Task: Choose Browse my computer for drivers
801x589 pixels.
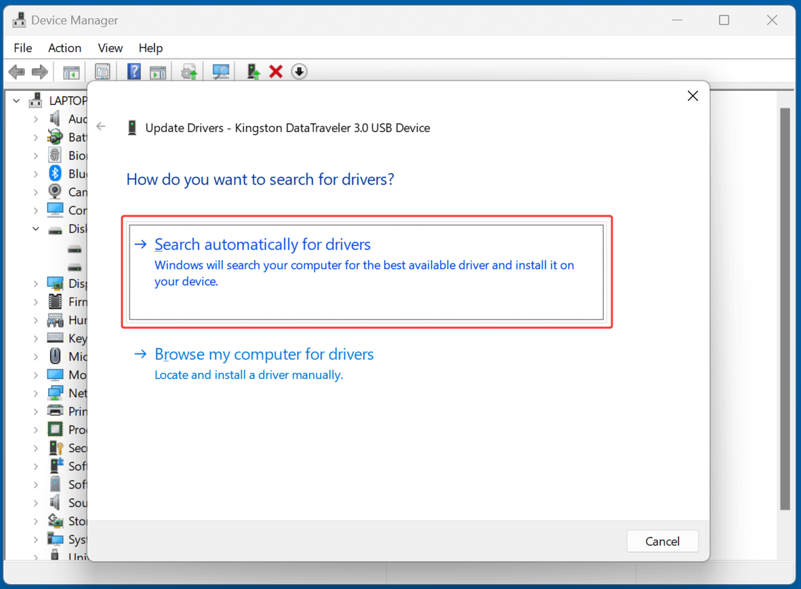Action: tap(264, 354)
